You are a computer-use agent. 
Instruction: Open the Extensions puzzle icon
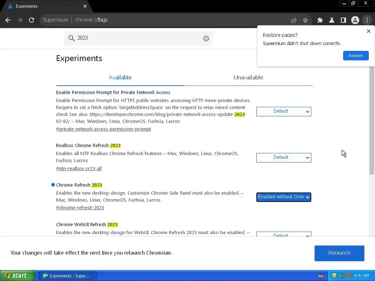pyautogui.click(x=320, y=20)
